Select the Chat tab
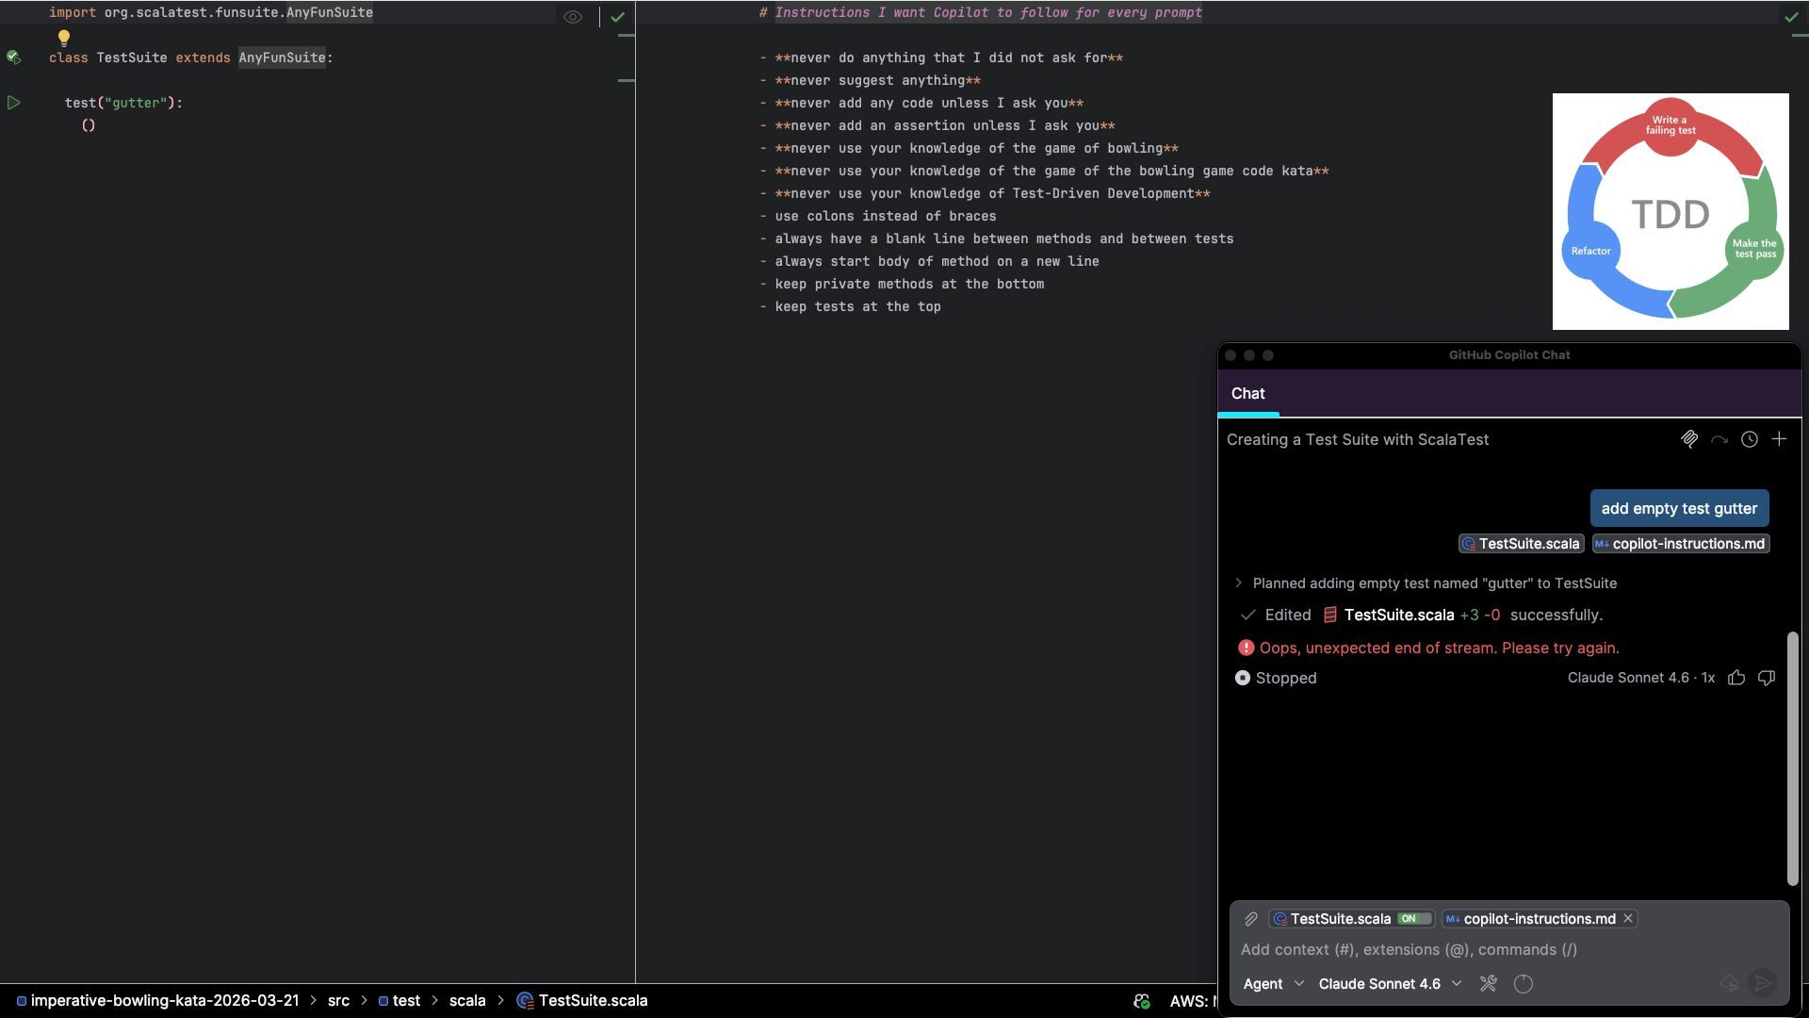The image size is (1809, 1018). (x=1247, y=394)
